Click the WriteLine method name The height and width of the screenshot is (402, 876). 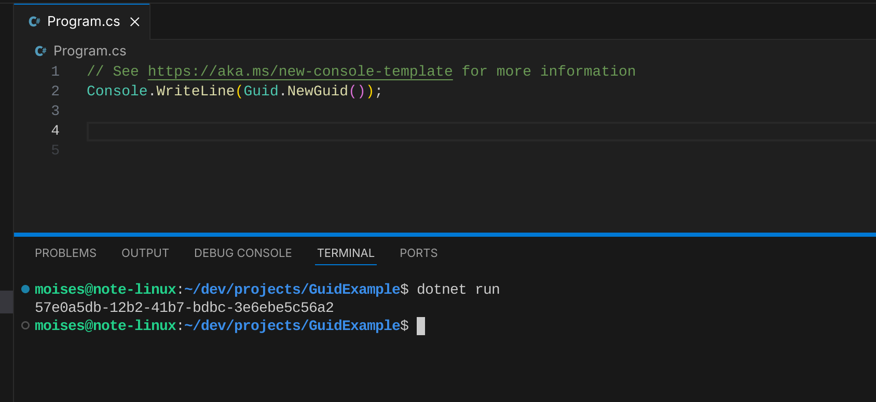196,91
